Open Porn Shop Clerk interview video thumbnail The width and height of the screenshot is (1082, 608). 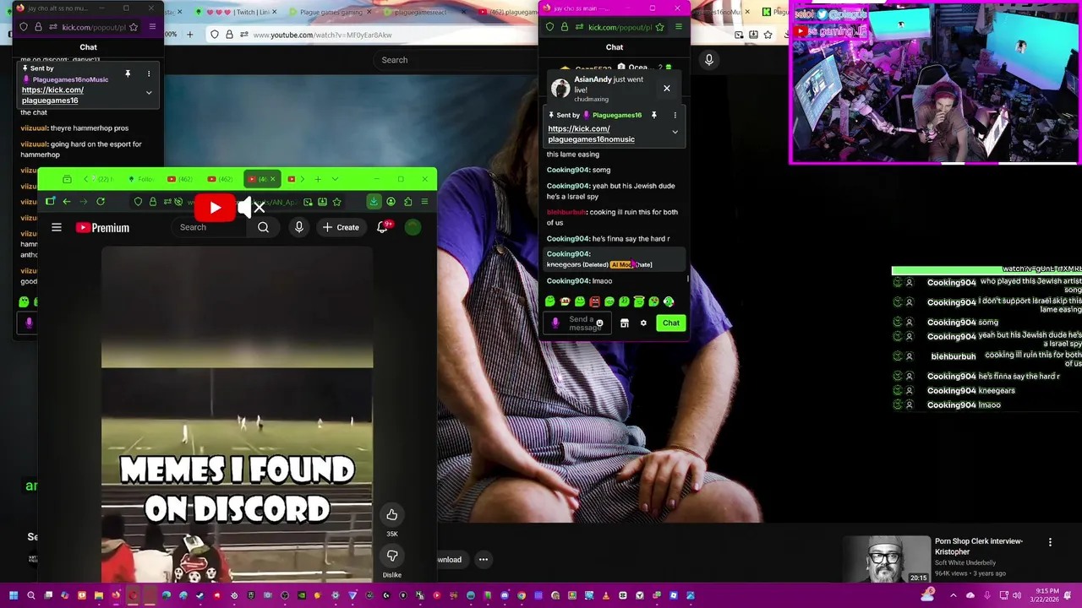click(x=886, y=559)
